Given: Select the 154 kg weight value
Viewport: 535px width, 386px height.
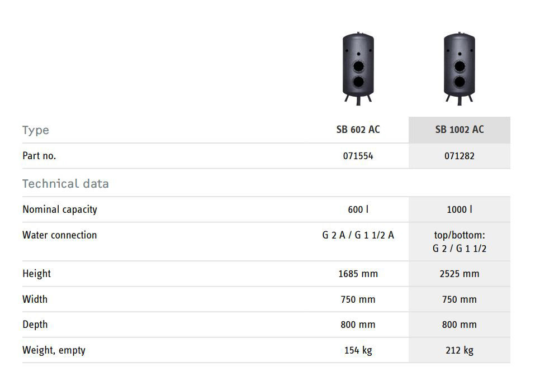Looking at the screenshot, I should coord(358,350).
